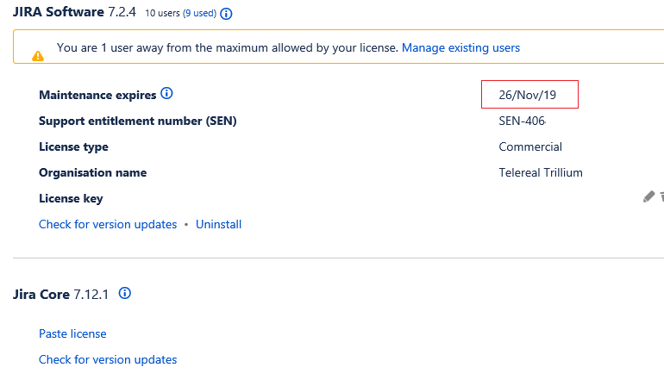
Task: Click the License type label
Action: 73,146
